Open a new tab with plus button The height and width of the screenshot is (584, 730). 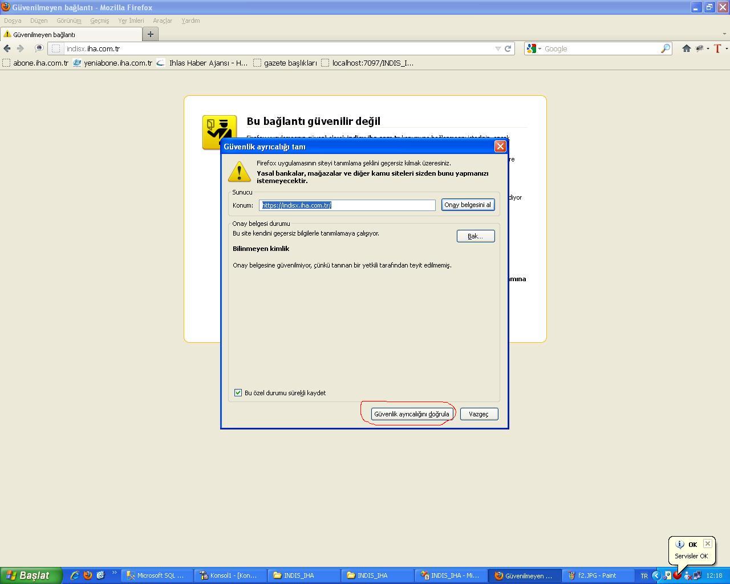[x=151, y=34]
